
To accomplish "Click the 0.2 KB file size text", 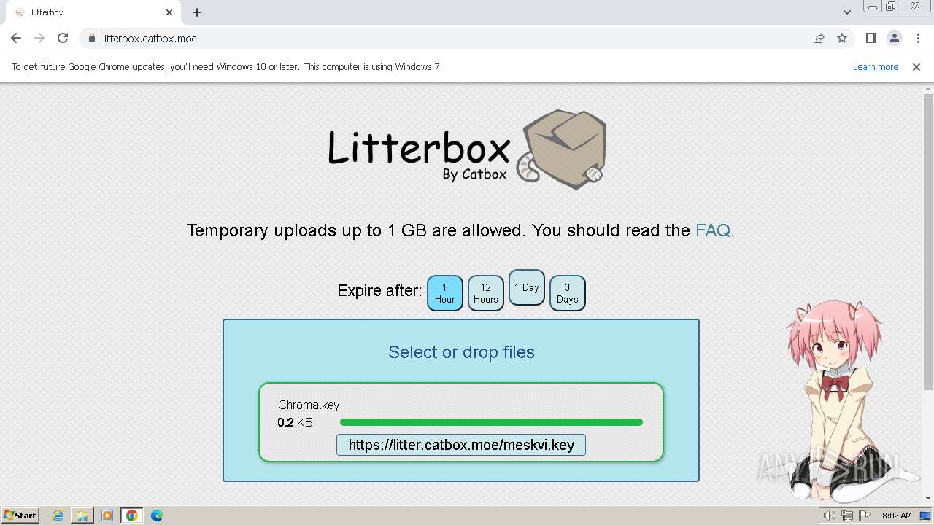I will tap(295, 422).
